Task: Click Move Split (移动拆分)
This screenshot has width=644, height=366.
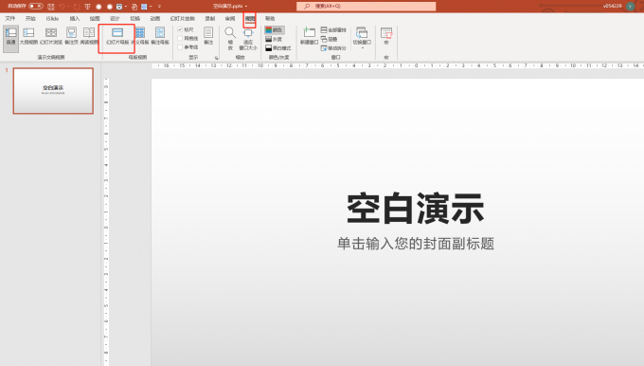Action: click(x=333, y=48)
